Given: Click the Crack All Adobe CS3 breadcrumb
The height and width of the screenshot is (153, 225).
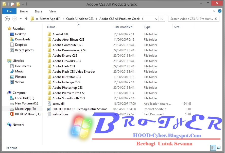Looking at the screenshot, I should [x=80, y=19].
